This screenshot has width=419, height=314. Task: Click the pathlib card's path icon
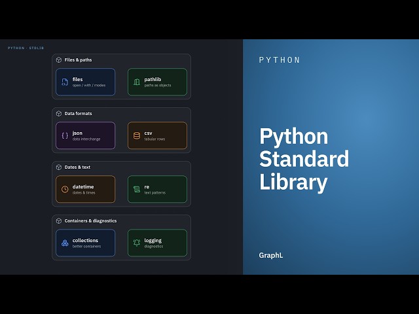point(137,82)
